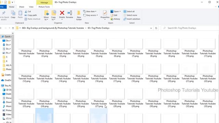Expand the New item dropdown
219x123 pixels.
click(x=90, y=11)
